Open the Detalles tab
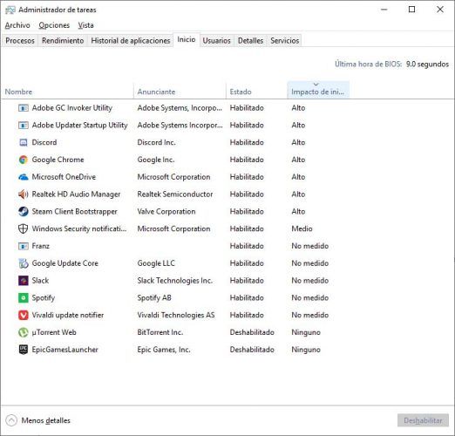455x436 pixels. 250,40
